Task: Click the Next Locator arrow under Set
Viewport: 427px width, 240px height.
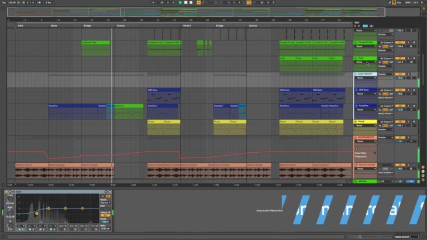Action: coord(359,26)
